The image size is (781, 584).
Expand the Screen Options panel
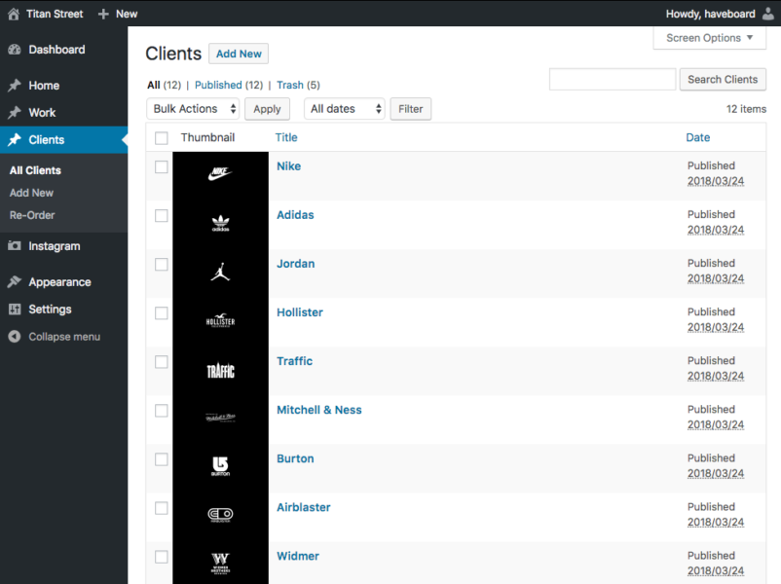coord(709,38)
